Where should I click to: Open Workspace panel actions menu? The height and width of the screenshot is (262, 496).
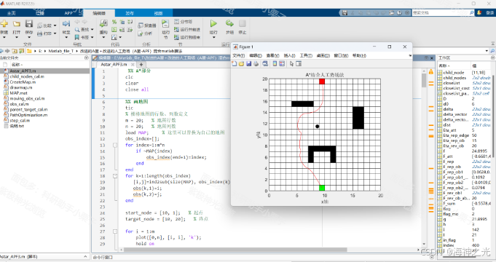tap(493, 57)
